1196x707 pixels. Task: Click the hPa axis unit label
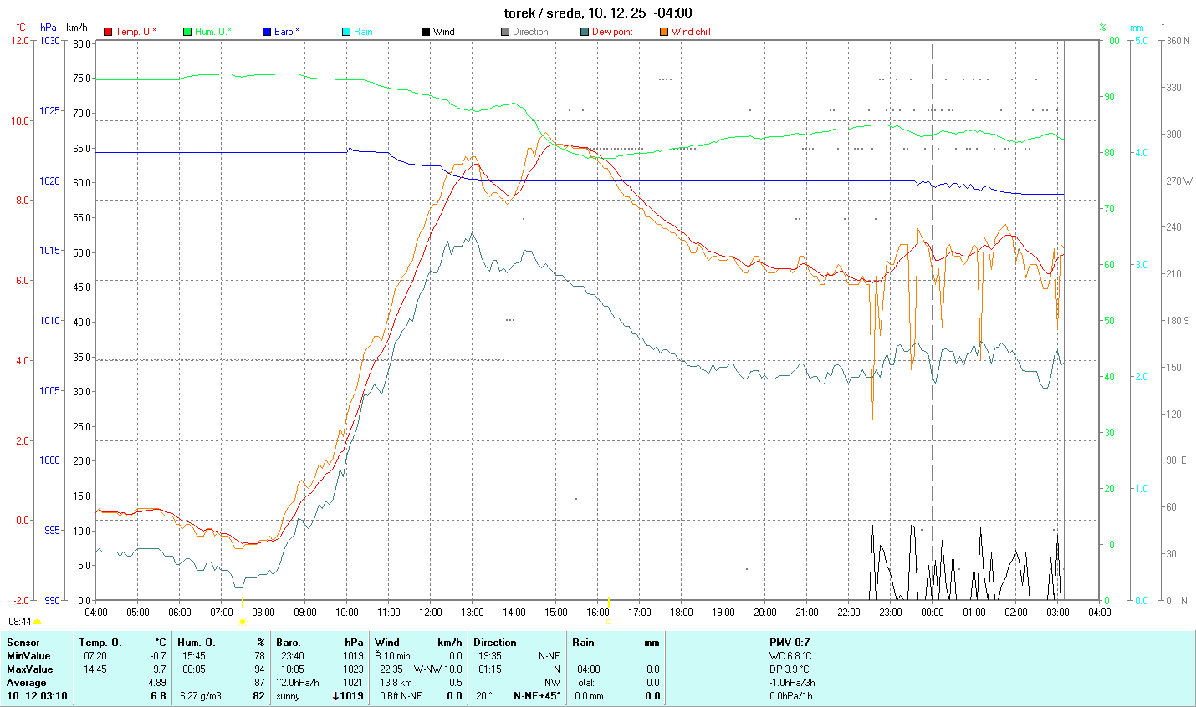(49, 28)
